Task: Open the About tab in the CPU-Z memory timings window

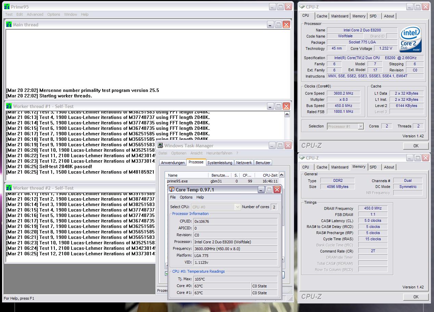Action: pyautogui.click(x=389, y=167)
